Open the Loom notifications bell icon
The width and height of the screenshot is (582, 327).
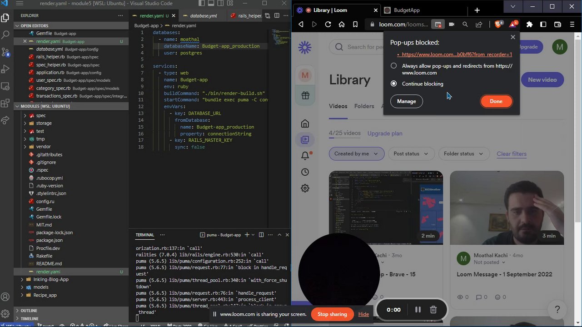pyautogui.click(x=305, y=155)
